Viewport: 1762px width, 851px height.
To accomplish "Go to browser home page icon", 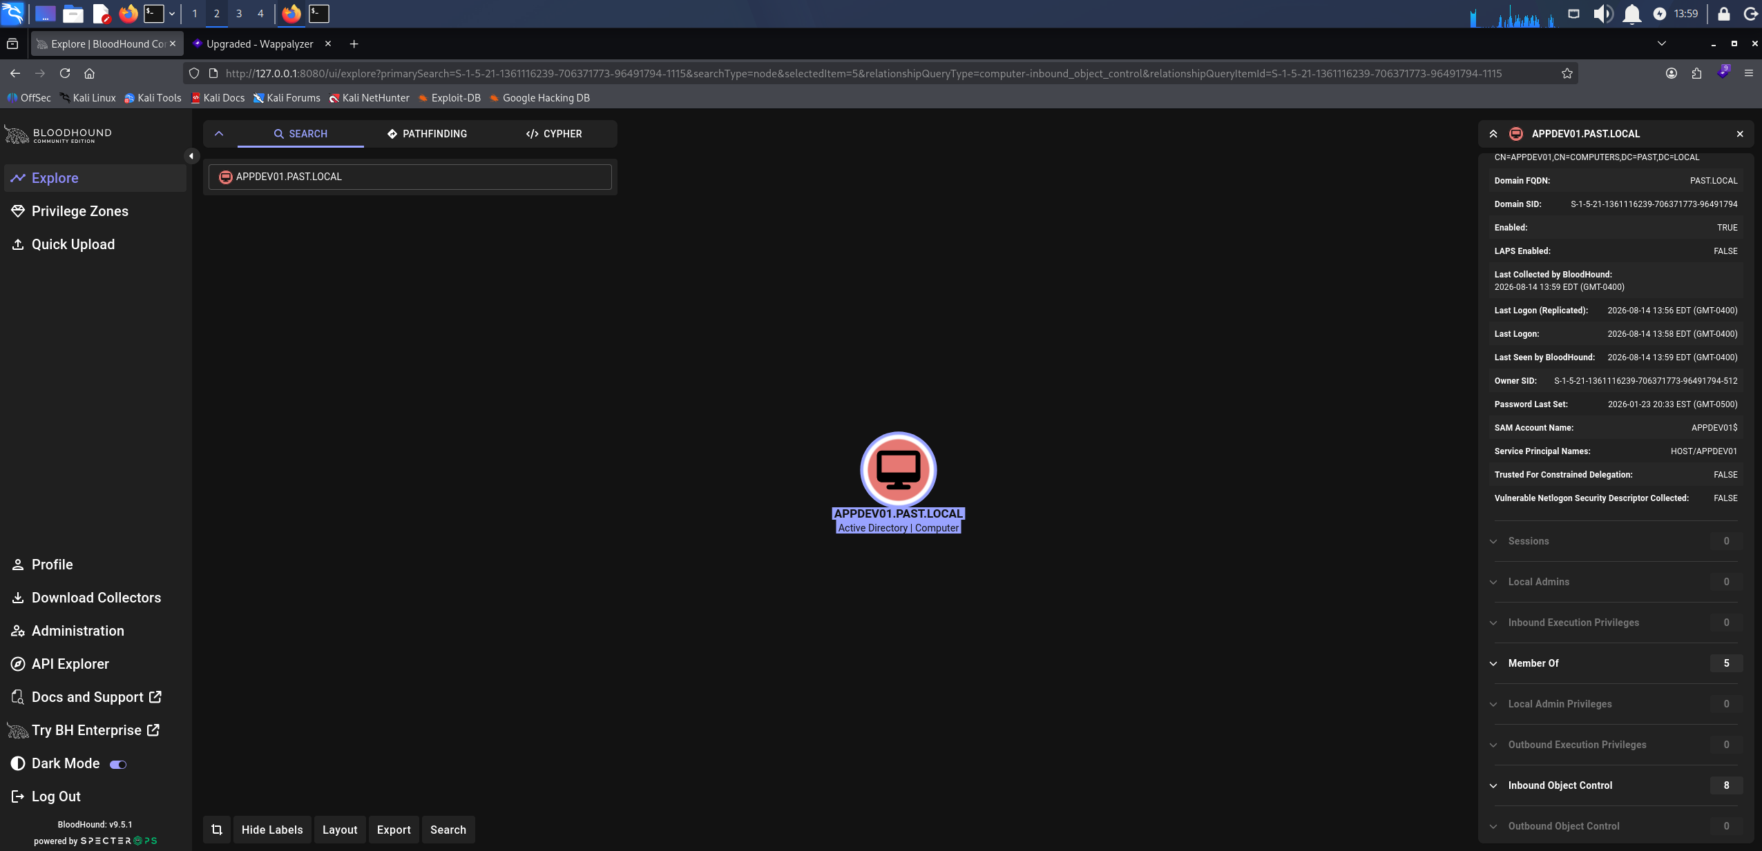I will pyautogui.click(x=89, y=73).
